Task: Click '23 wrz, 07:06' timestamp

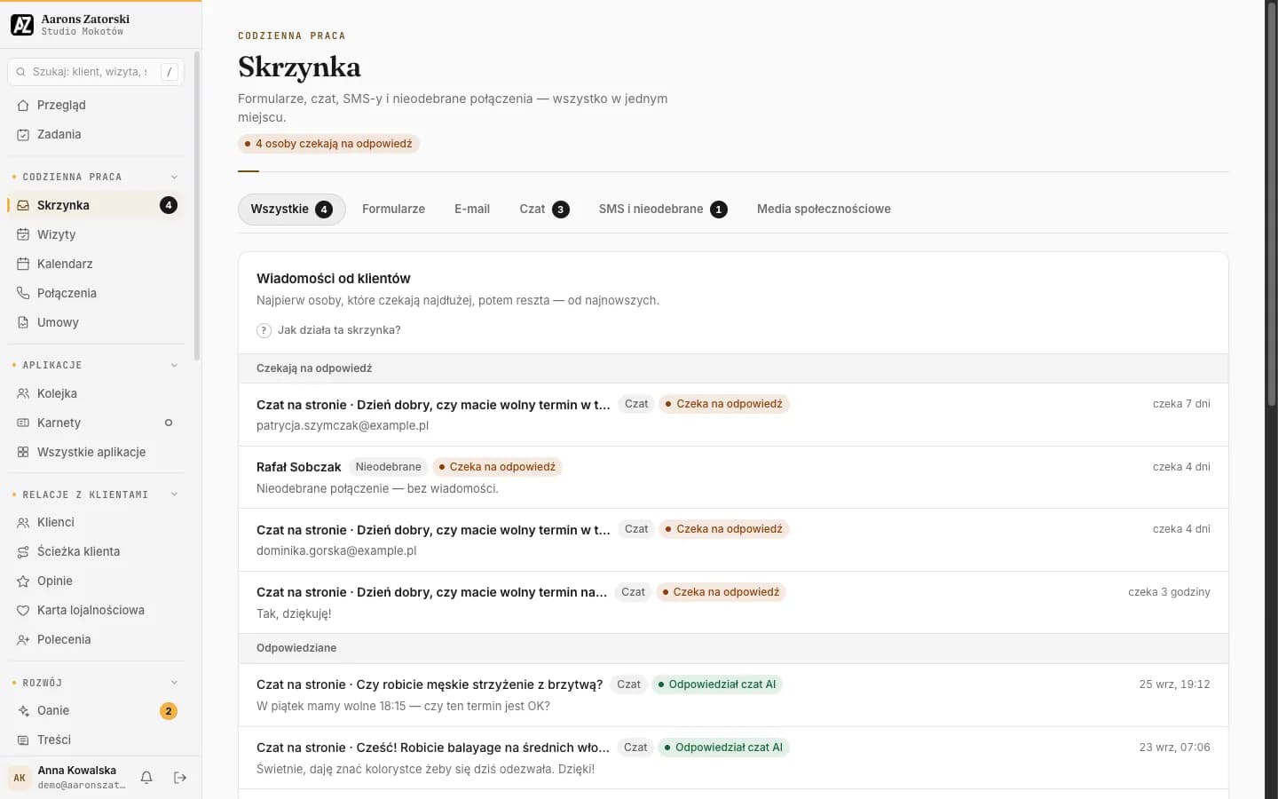Action: tap(1174, 748)
